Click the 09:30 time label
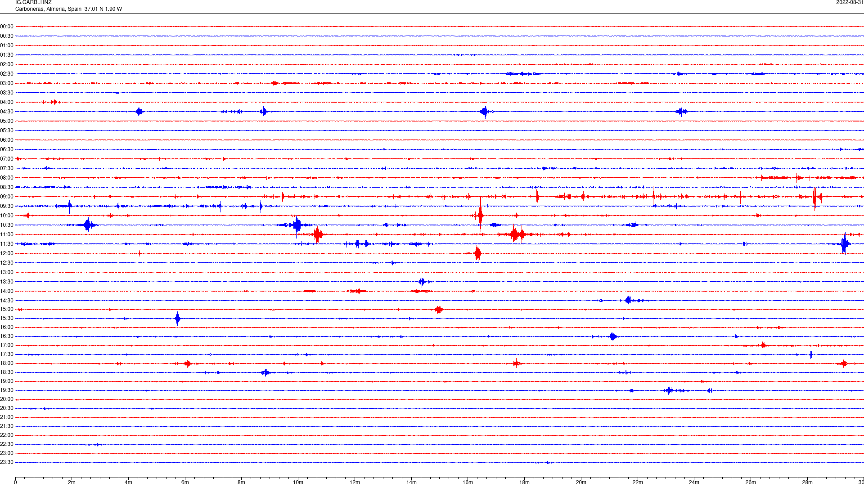Image resolution: width=864 pixels, height=486 pixels. point(7,206)
